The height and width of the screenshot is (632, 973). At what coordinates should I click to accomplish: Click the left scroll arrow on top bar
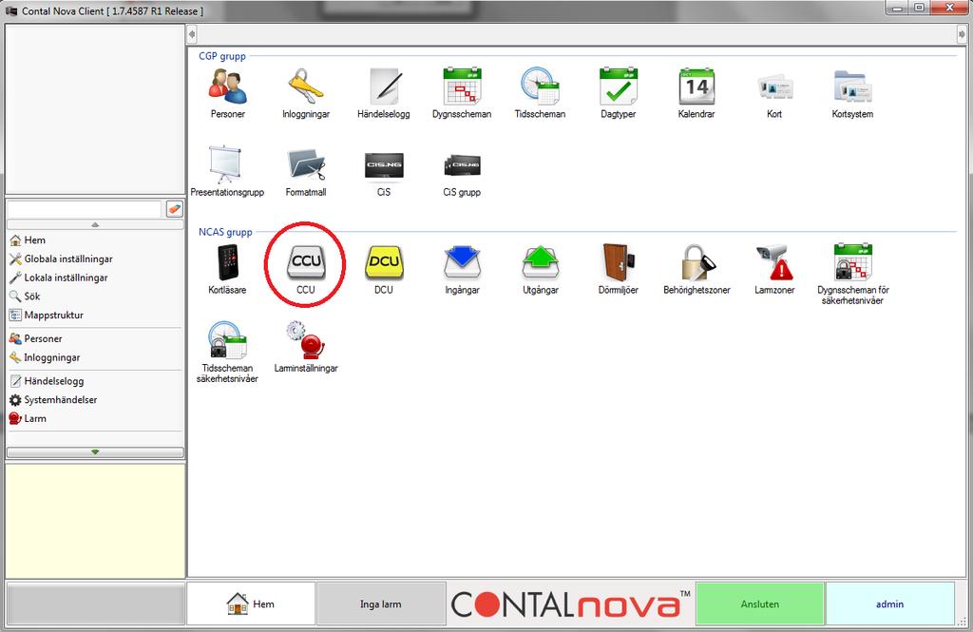(x=192, y=34)
